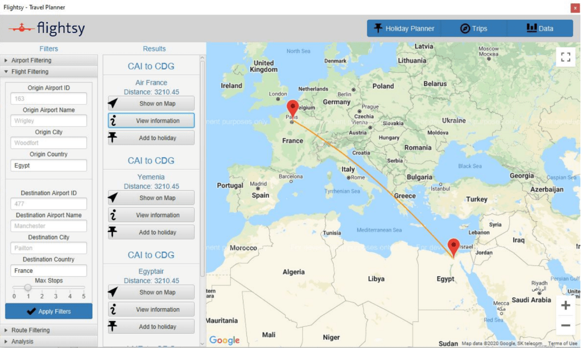Viewport: 582px width, 348px height.
Task: Click the red map pin over Paris
Action: (x=292, y=108)
